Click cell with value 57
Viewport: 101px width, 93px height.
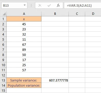tap(24, 70)
